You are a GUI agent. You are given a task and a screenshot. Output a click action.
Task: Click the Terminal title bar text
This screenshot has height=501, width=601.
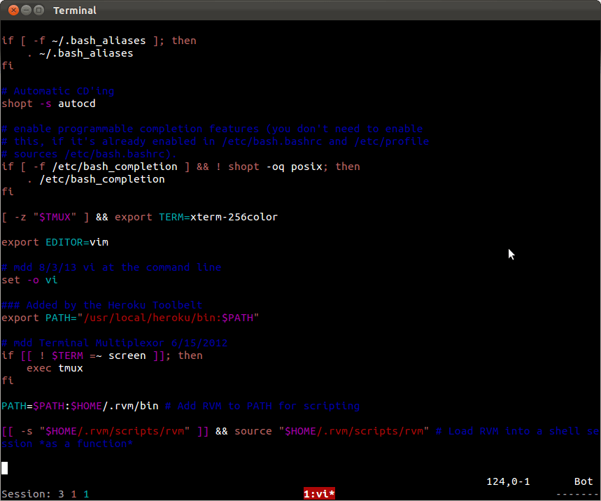pyautogui.click(x=75, y=10)
